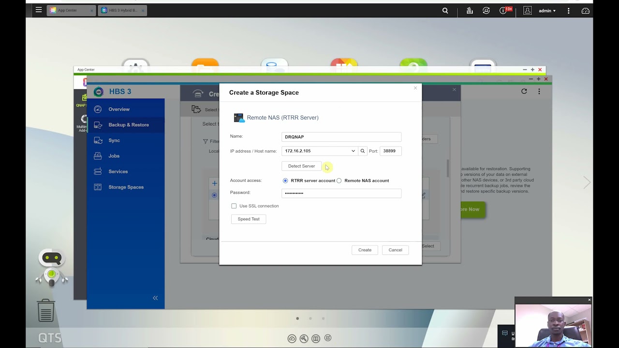Close the Create a Storage Space dialog
Image resolution: width=619 pixels, height=348 pixels.
[x=415, y=88]
